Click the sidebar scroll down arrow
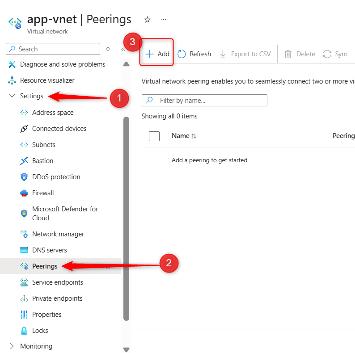 click(x=126, y=349)
